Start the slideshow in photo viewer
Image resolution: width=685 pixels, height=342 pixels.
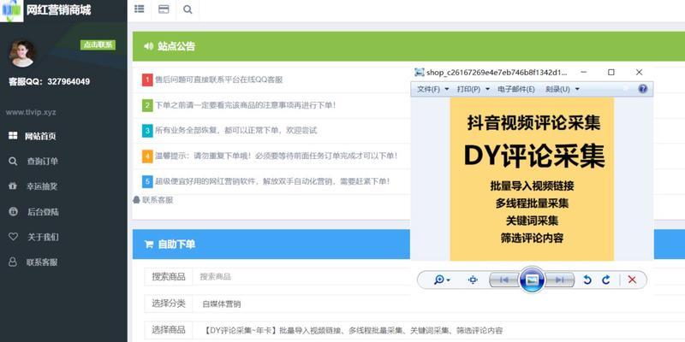532,280
